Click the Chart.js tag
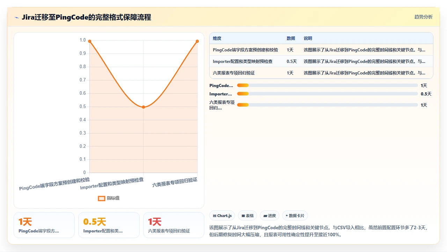The width and height of the screenshot is (447, 252). [222, 216]
